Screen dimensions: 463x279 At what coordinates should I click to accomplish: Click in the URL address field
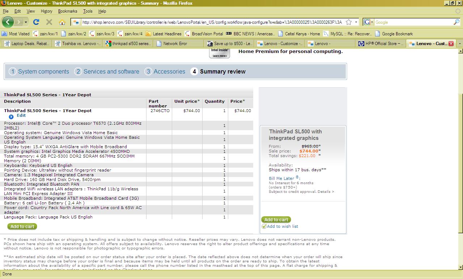point(212,22)
